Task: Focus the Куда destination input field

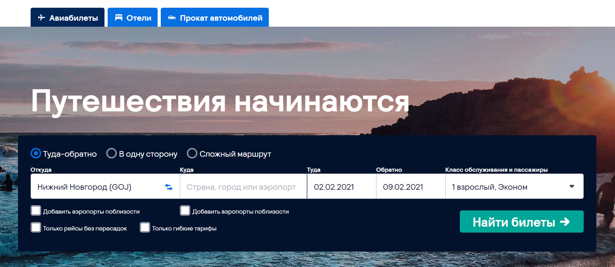Action: (x=243, y=187)
